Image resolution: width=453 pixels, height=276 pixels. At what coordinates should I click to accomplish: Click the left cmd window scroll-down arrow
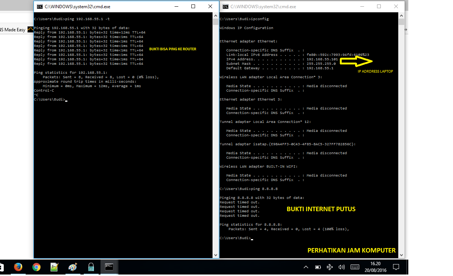(216, 255)
